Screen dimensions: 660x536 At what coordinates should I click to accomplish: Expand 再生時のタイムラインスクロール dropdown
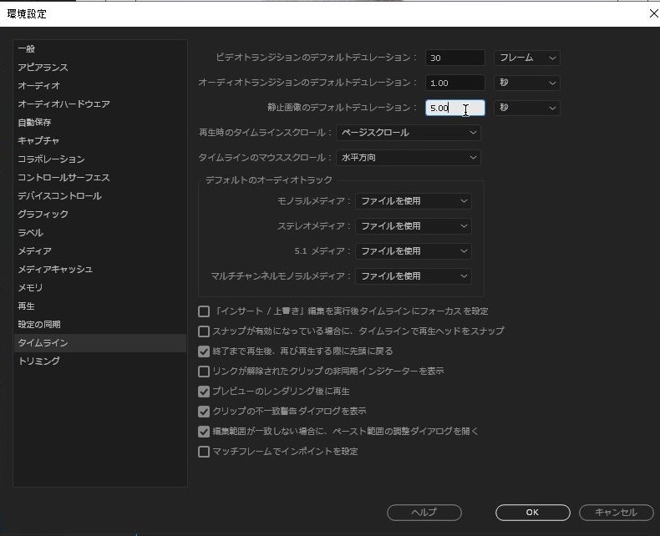pyautogui.click(x=408, y=133)
